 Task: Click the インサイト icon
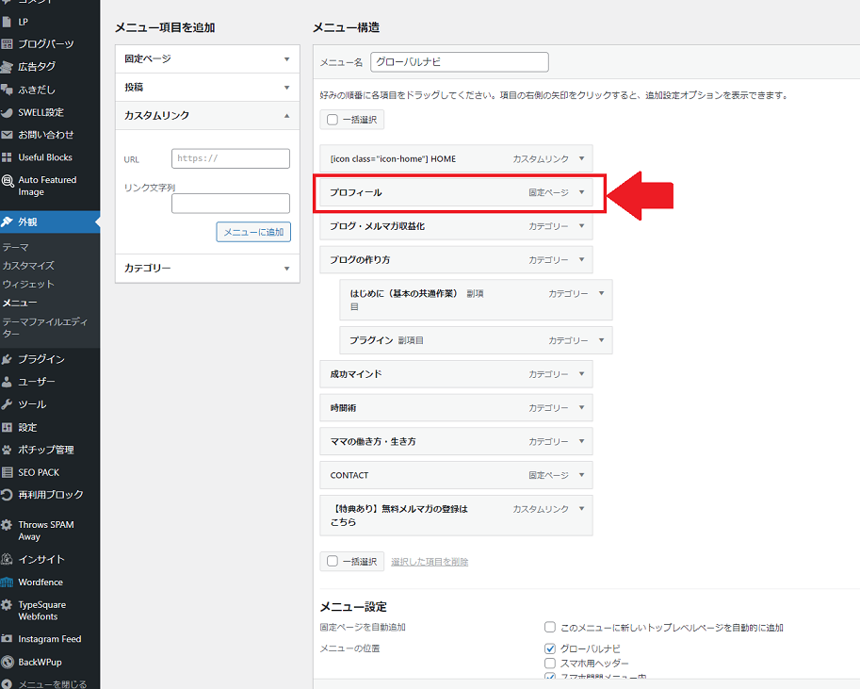click(7, 560)
